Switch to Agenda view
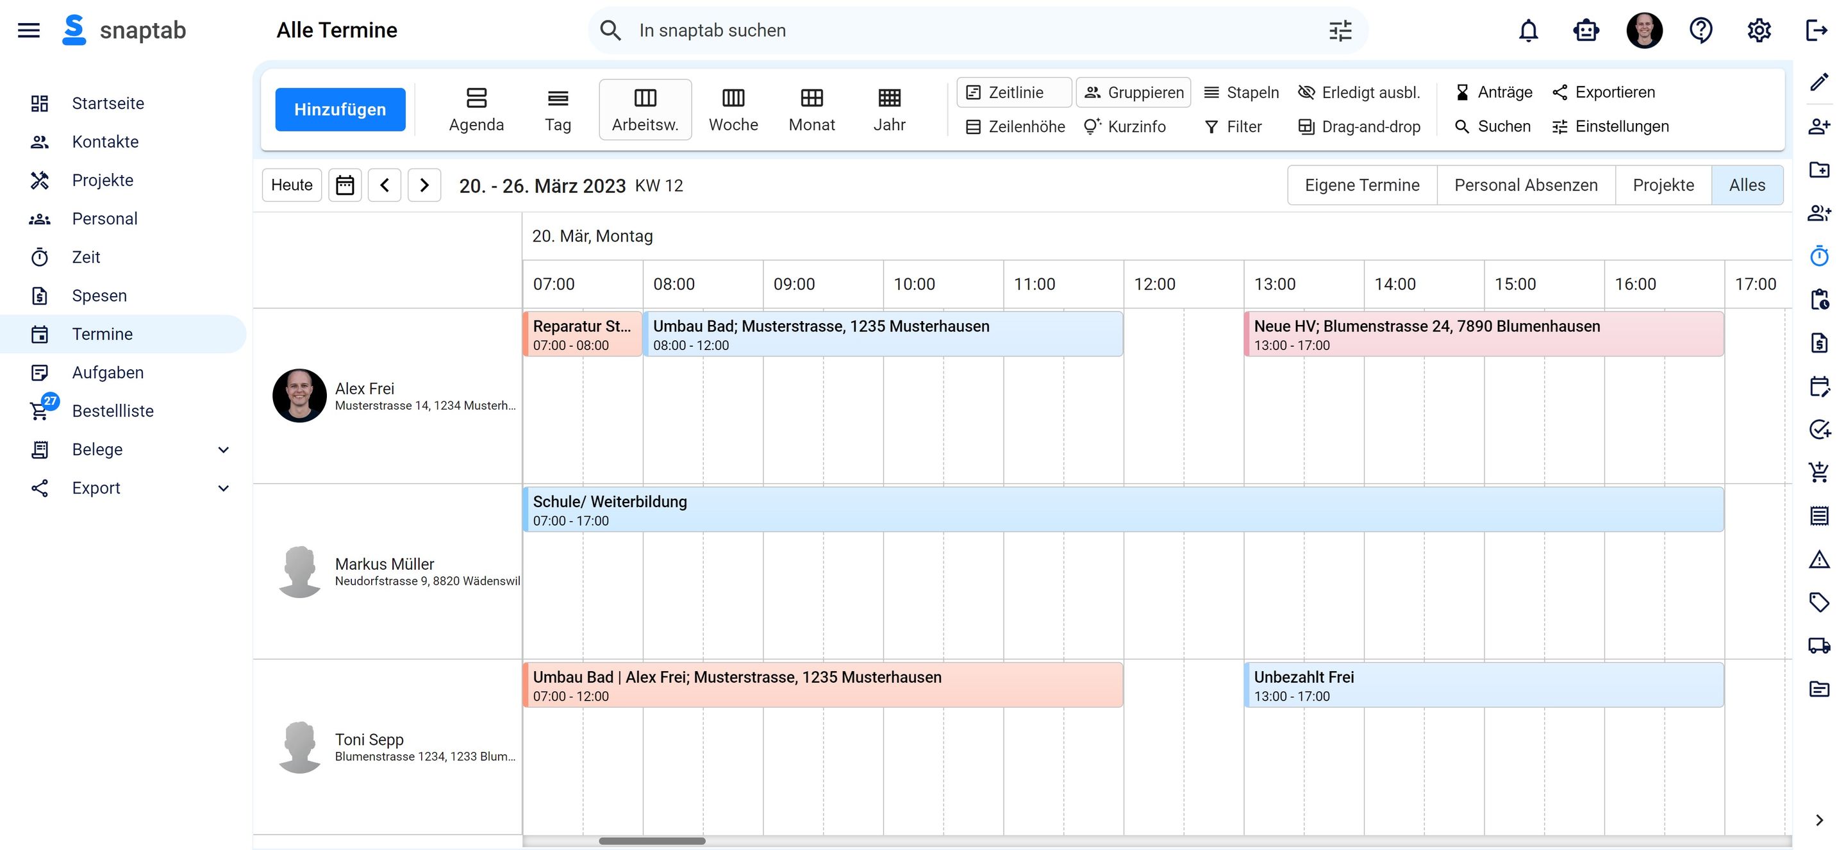This screenshot has width=1846, height=850. (476, 110)
